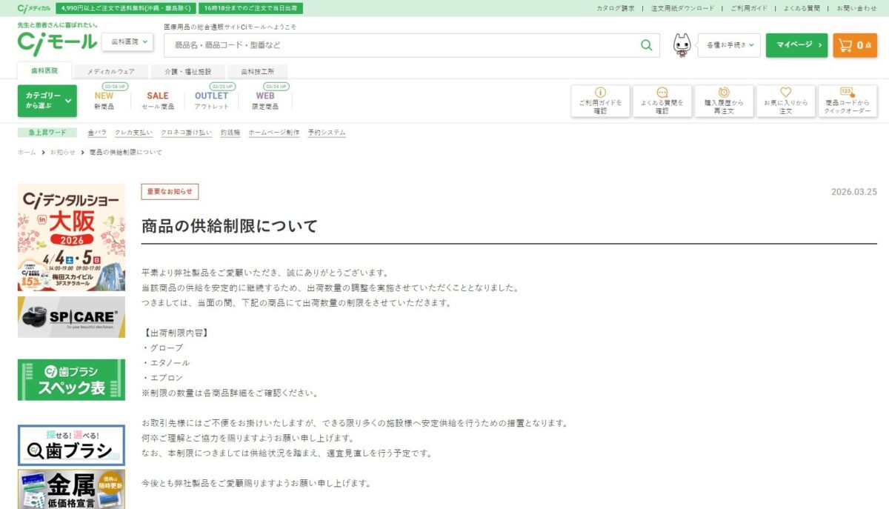Click the 【出荷制限内容】 text

(175, 332)
